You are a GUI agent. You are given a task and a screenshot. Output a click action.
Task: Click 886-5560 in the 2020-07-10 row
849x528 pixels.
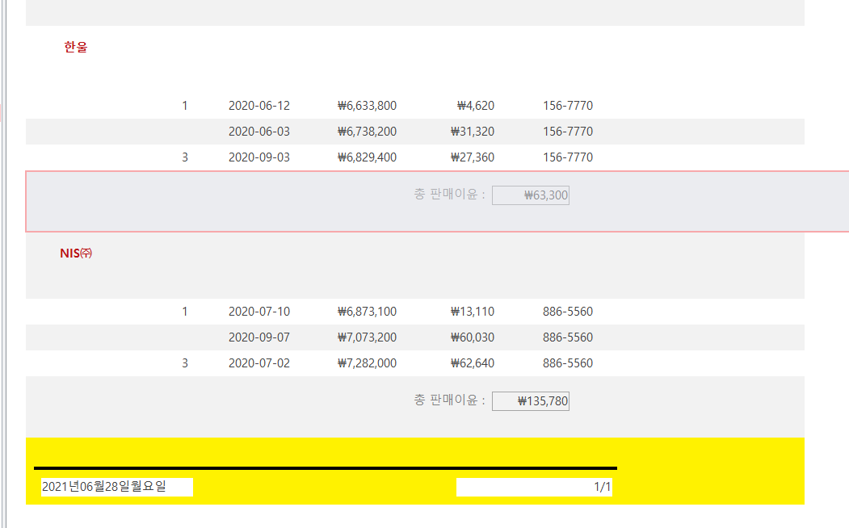click(567, 312)
